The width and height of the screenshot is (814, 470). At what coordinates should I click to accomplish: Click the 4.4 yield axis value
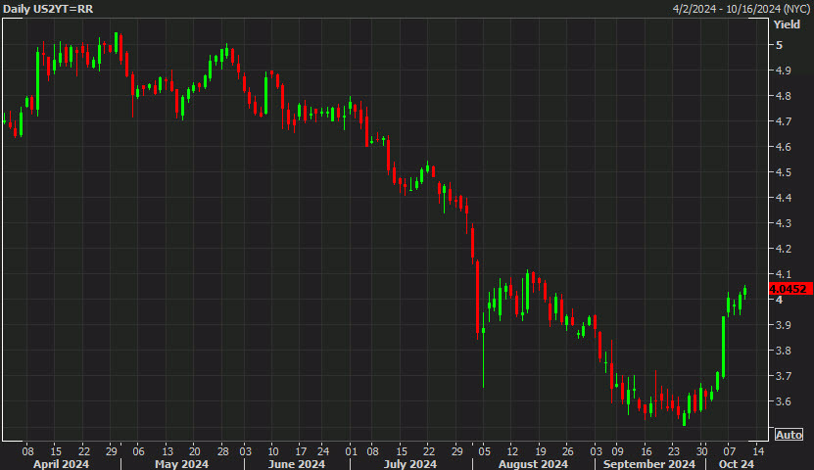coord(783,198)
